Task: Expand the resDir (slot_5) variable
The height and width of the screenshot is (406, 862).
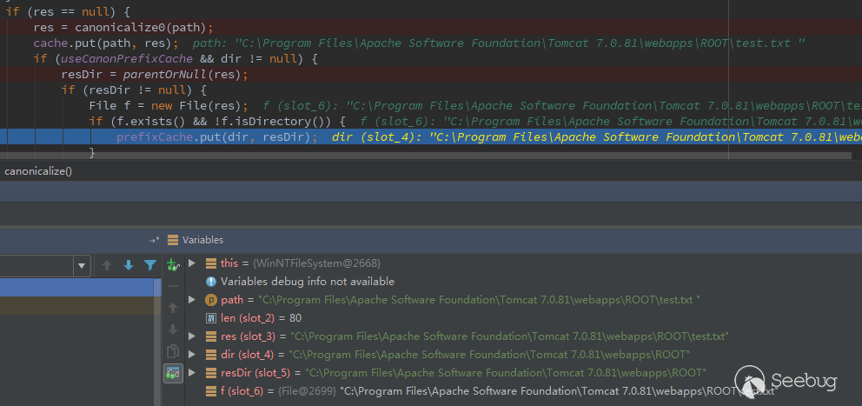Action: click(192, 372)
